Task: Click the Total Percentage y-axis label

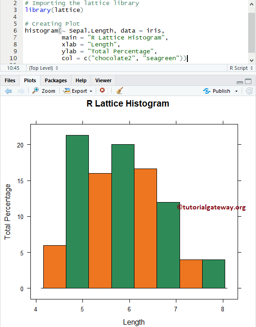Action: 7,212
